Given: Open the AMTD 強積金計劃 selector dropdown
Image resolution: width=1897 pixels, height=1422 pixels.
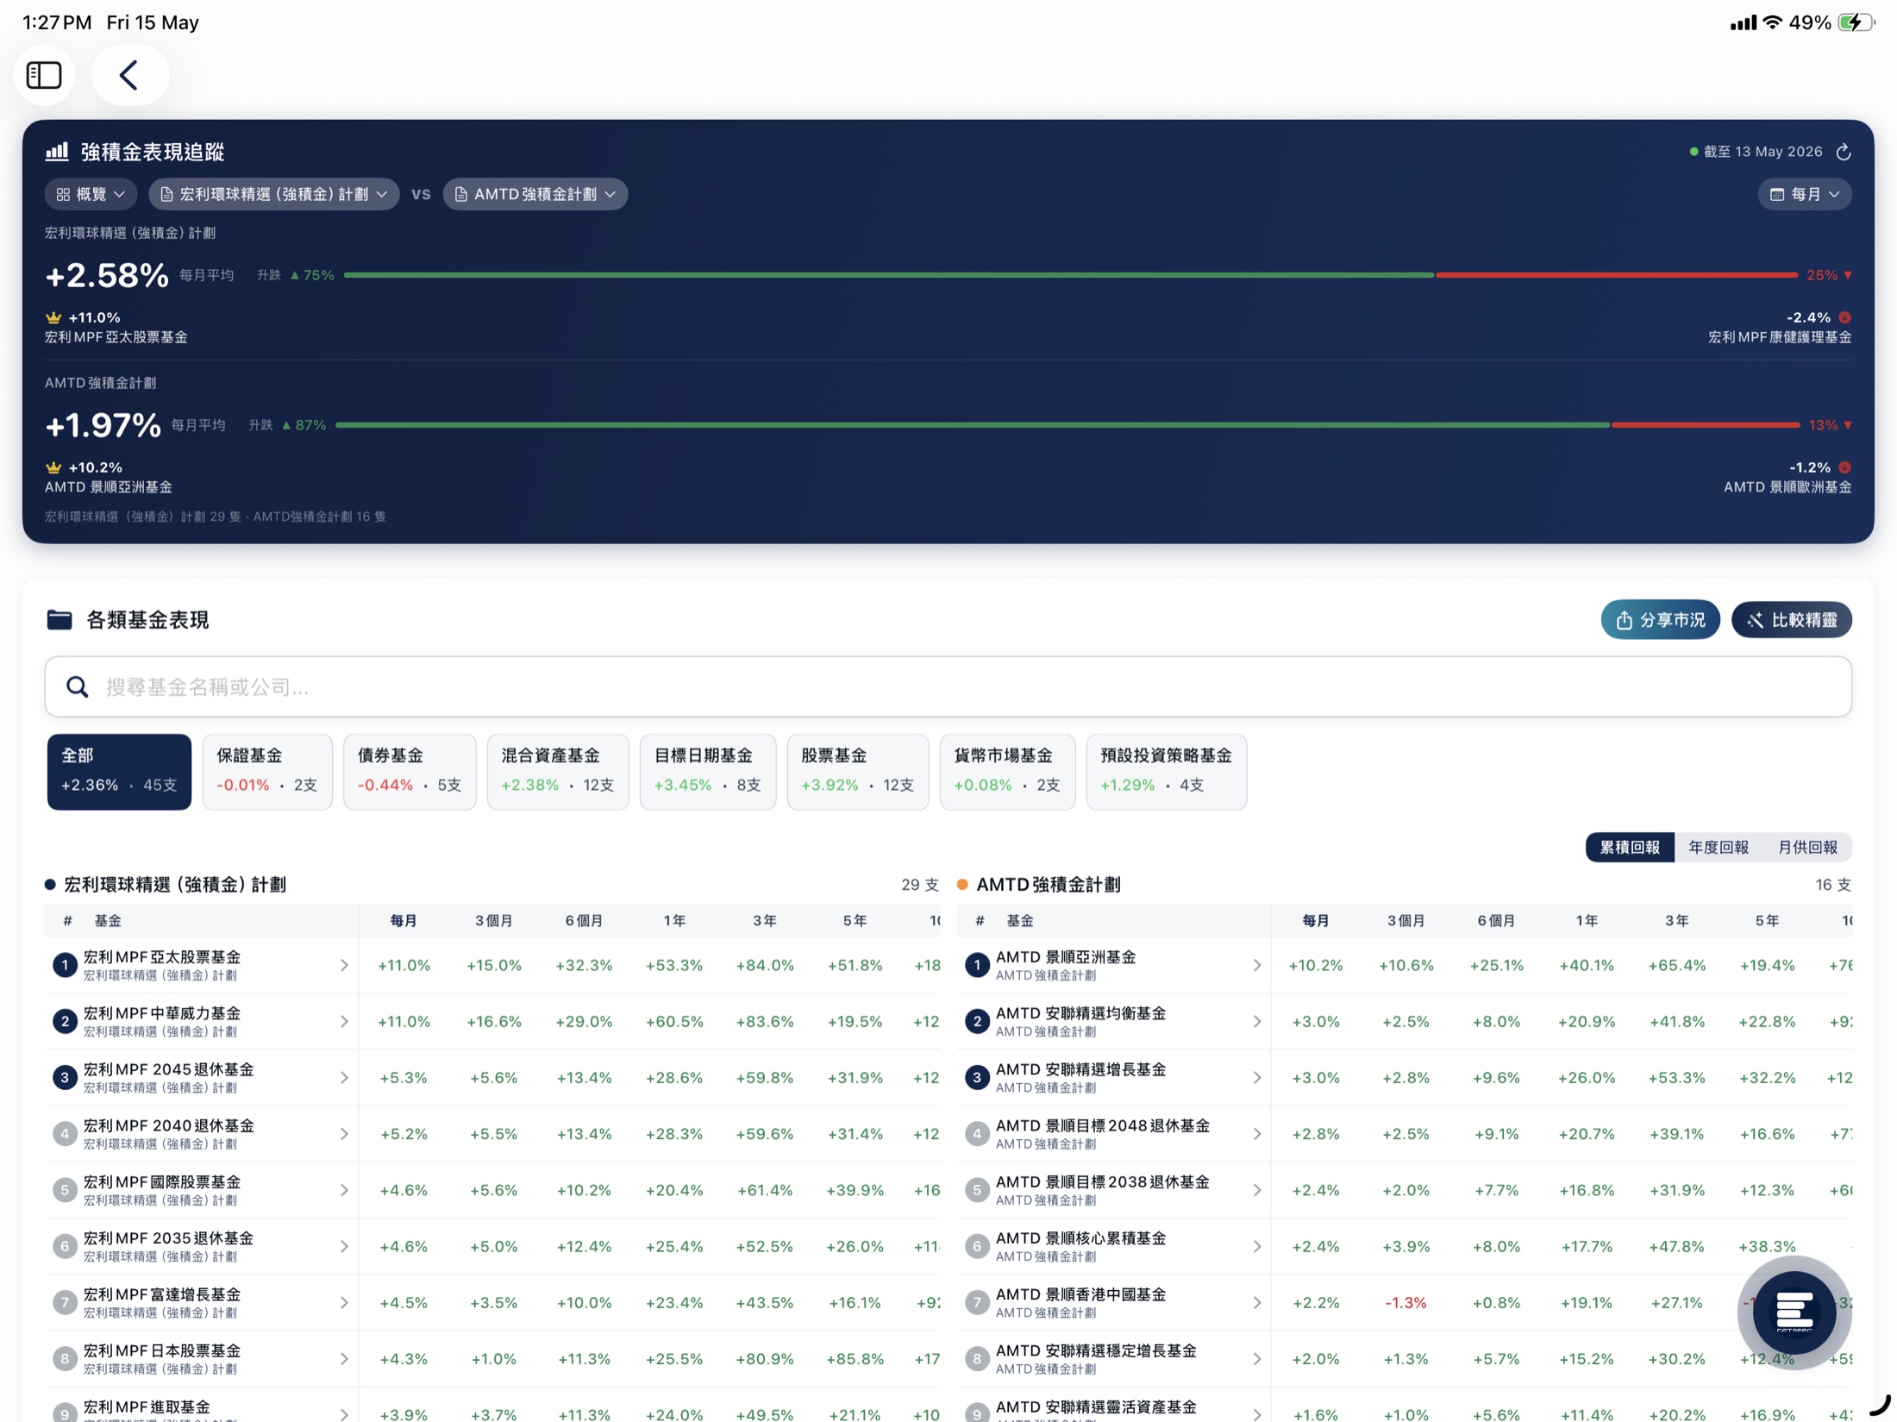Looking at the screenshot, I should [535, 194].
